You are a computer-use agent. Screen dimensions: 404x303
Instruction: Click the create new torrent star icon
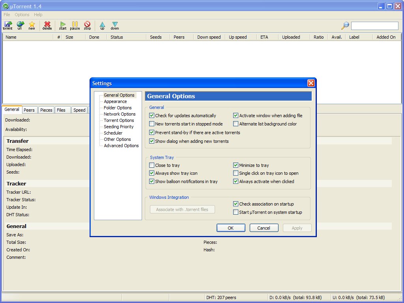click(x=32, y=25)
